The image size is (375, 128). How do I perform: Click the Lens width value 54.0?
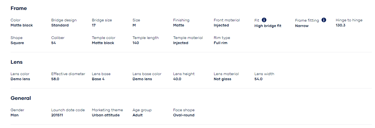pos(258,79)
